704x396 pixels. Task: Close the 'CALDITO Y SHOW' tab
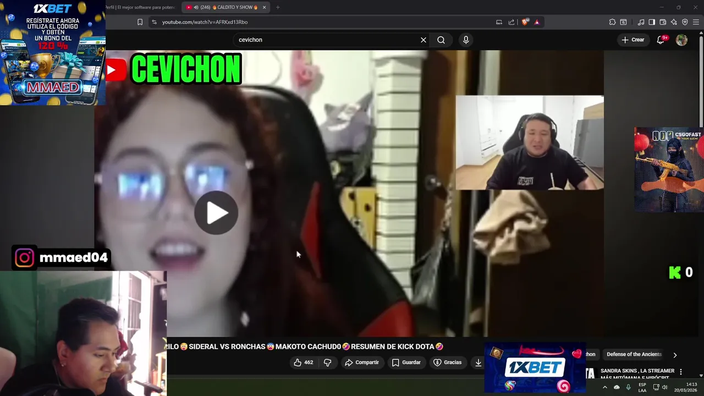click(264, 7)
